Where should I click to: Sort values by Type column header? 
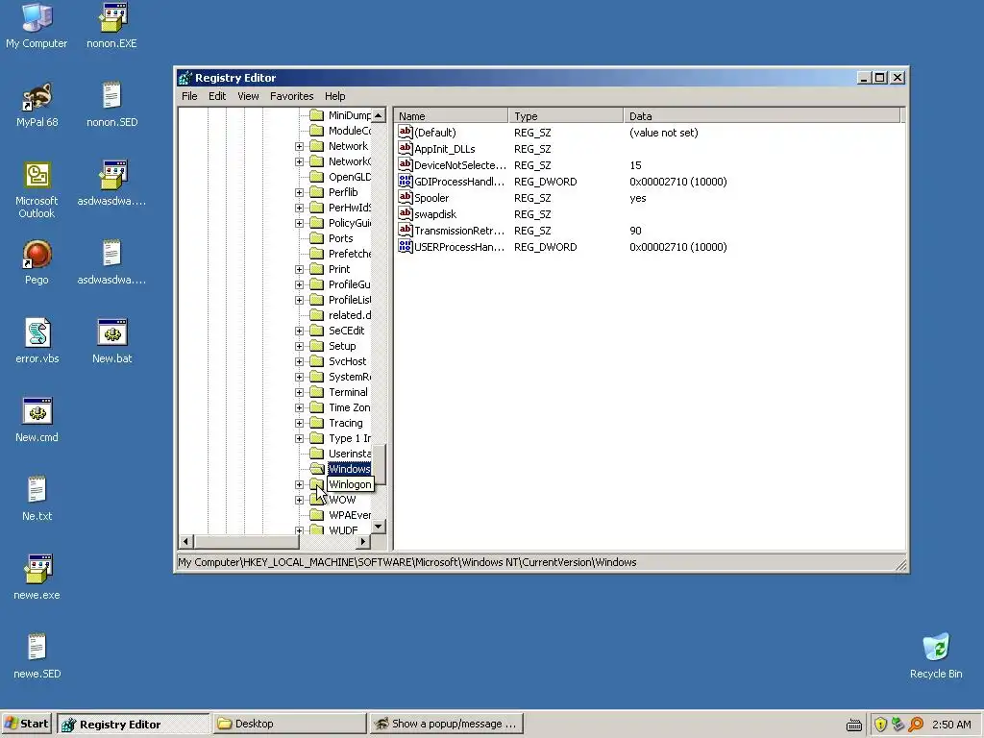click(x=565, y=116)
